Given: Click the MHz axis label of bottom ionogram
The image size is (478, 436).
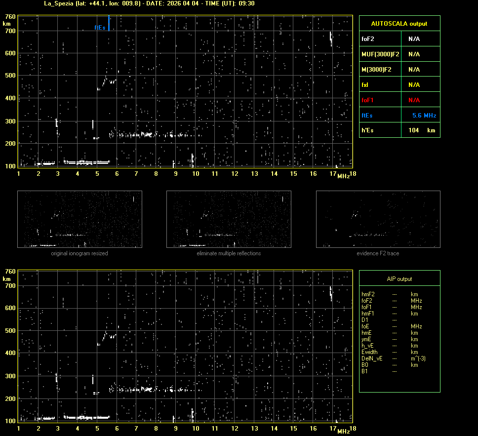Looking at the screenshot, I should click(x=344, y=431).
